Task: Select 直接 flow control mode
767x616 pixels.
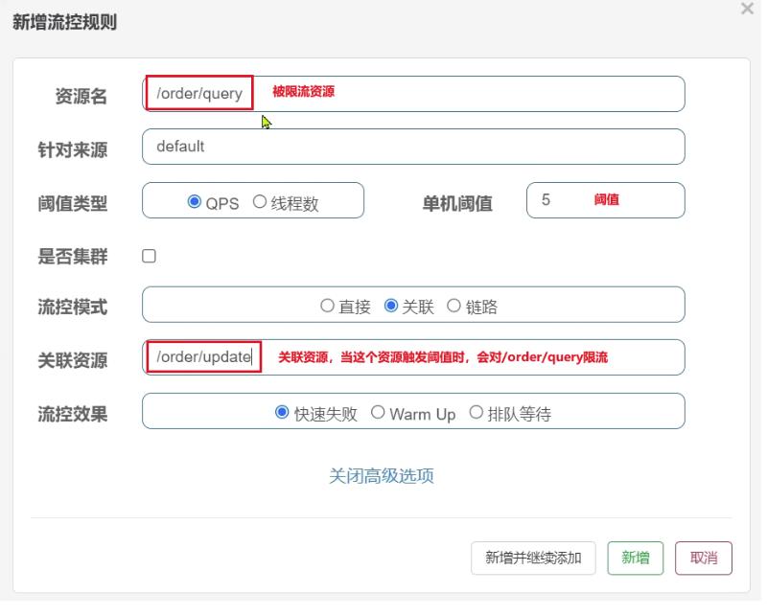Action: point(327,306)
